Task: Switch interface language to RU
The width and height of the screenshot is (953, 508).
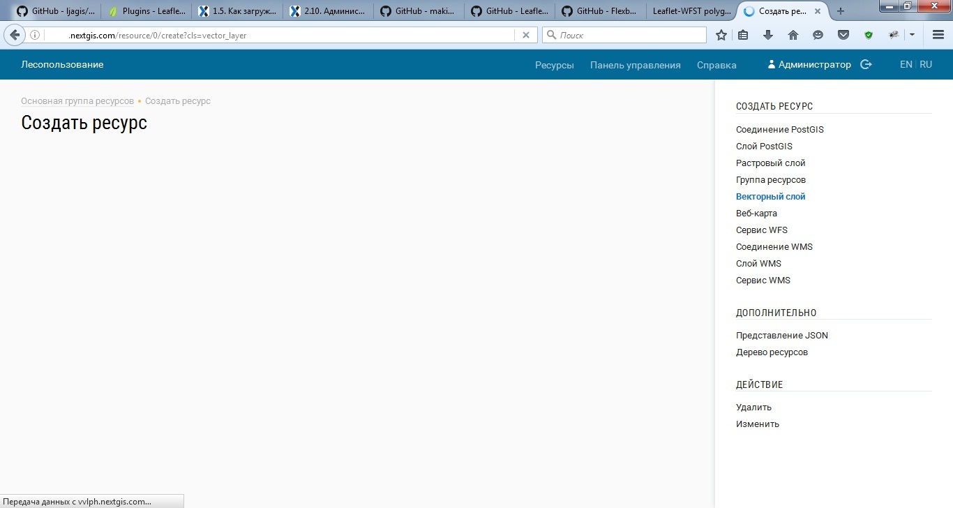Action: pos(926,64)
